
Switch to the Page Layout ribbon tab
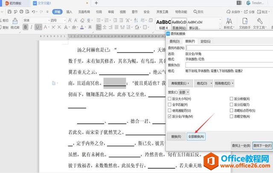(x=84, y=12)
